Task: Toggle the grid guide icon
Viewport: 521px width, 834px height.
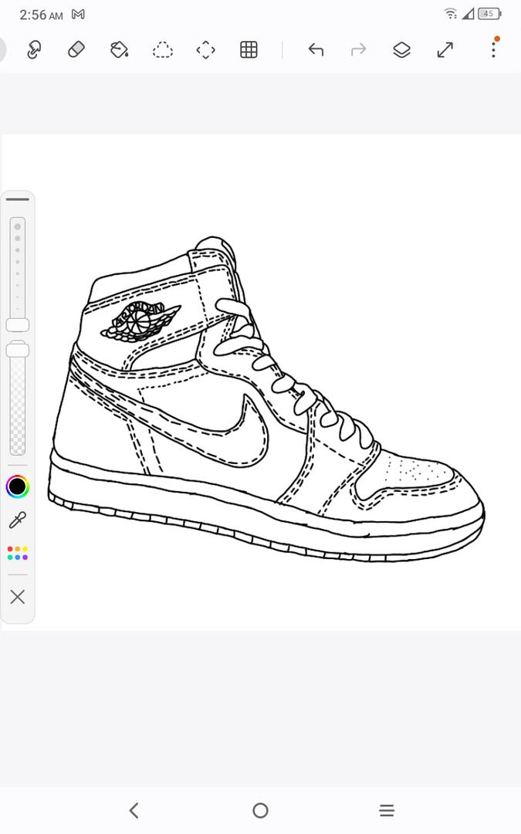Action: [249, 49]
